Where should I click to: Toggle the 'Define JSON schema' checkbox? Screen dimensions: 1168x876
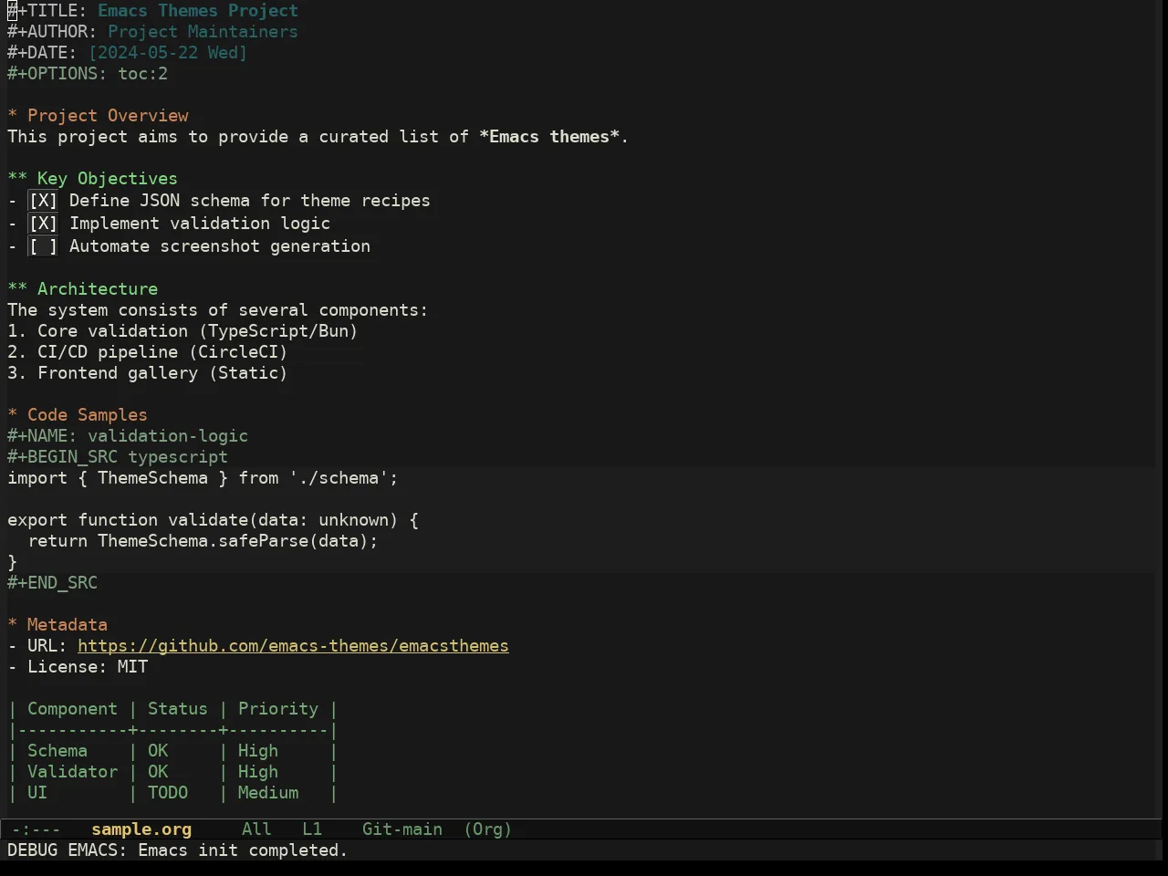43,201
